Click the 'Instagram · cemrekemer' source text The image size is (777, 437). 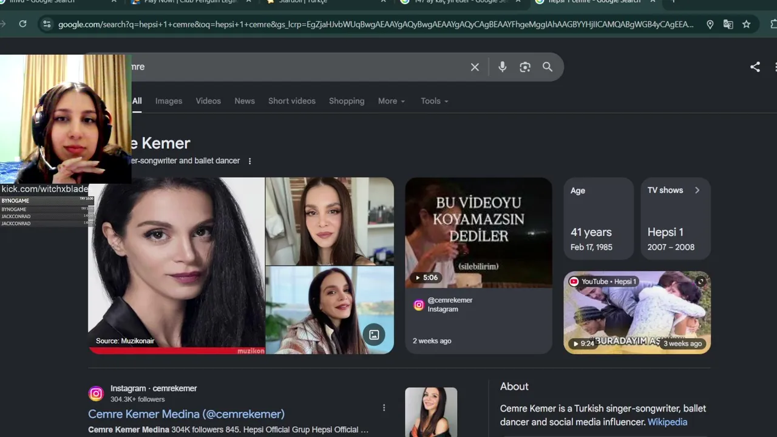(x=154, y=388)
